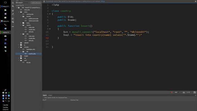Switch to the Output tab
Screen dimensions: 197x111
point(50,95)
